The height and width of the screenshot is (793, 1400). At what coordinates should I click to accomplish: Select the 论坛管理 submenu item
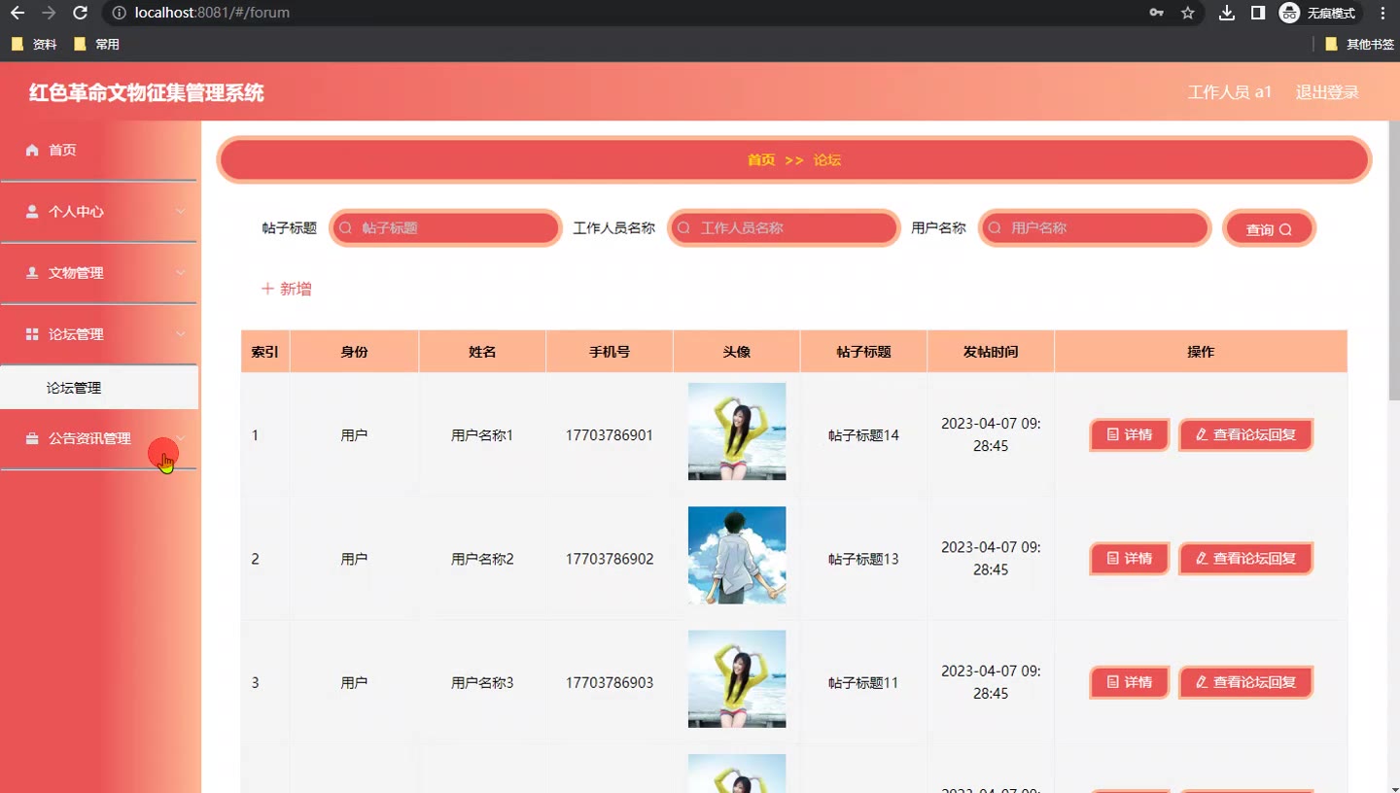coord(99,388)
